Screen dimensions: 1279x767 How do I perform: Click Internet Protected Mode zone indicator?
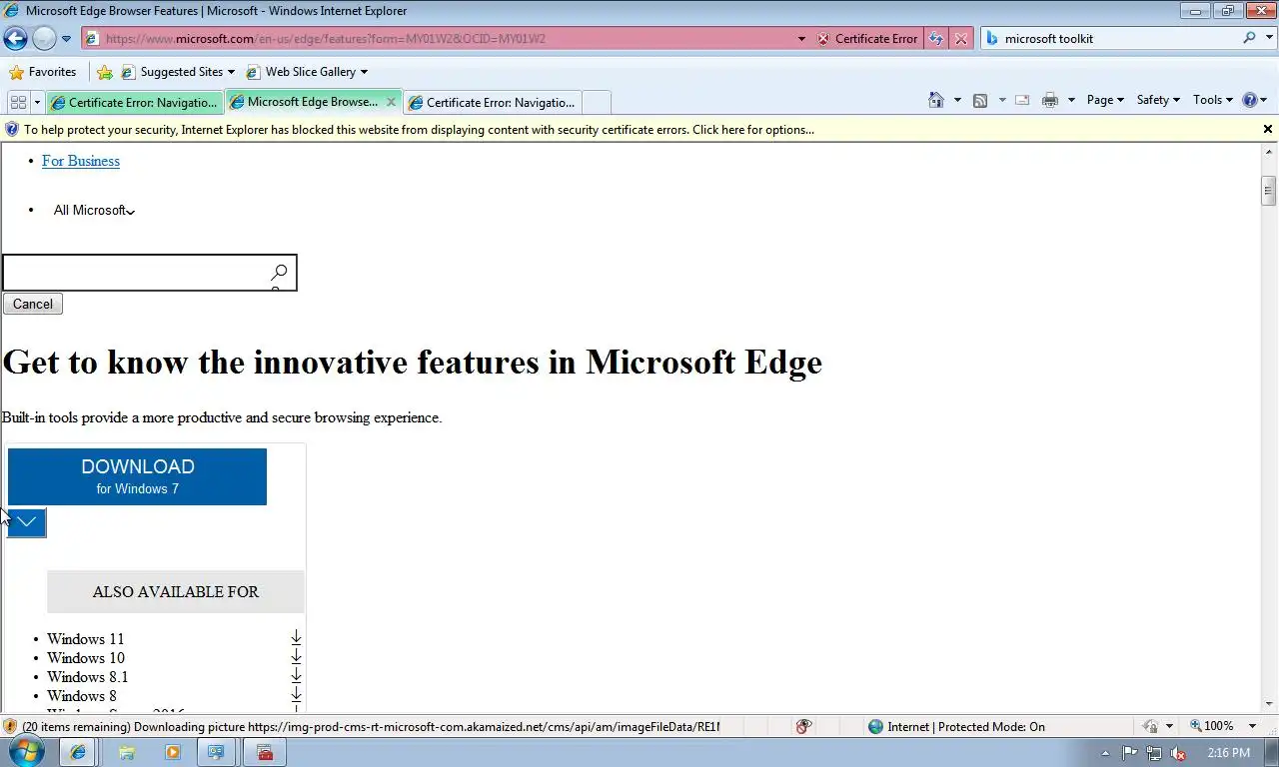956,726
